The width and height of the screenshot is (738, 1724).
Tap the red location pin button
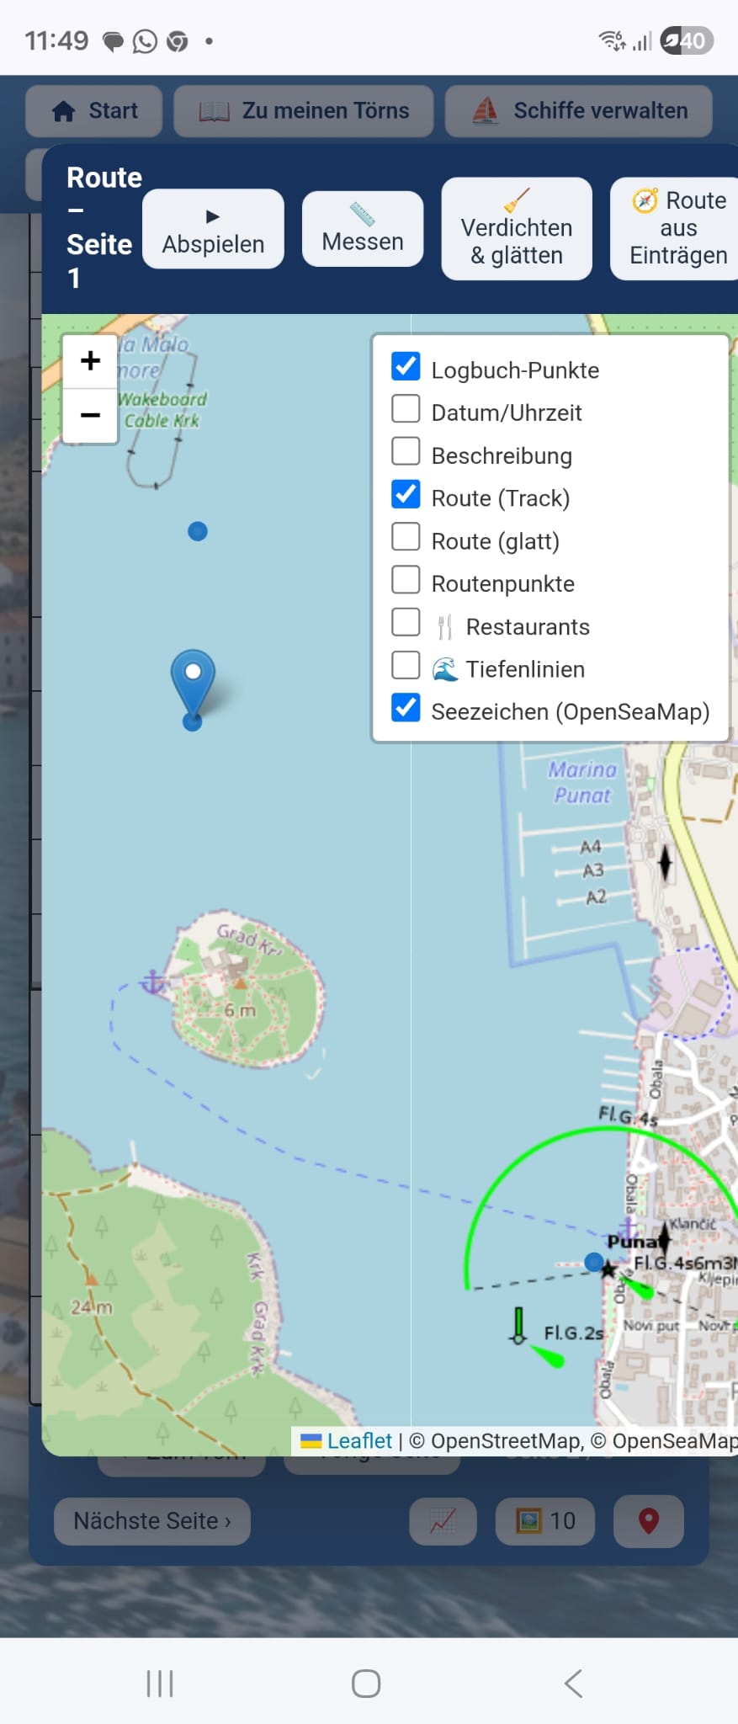coord(649,1521)
